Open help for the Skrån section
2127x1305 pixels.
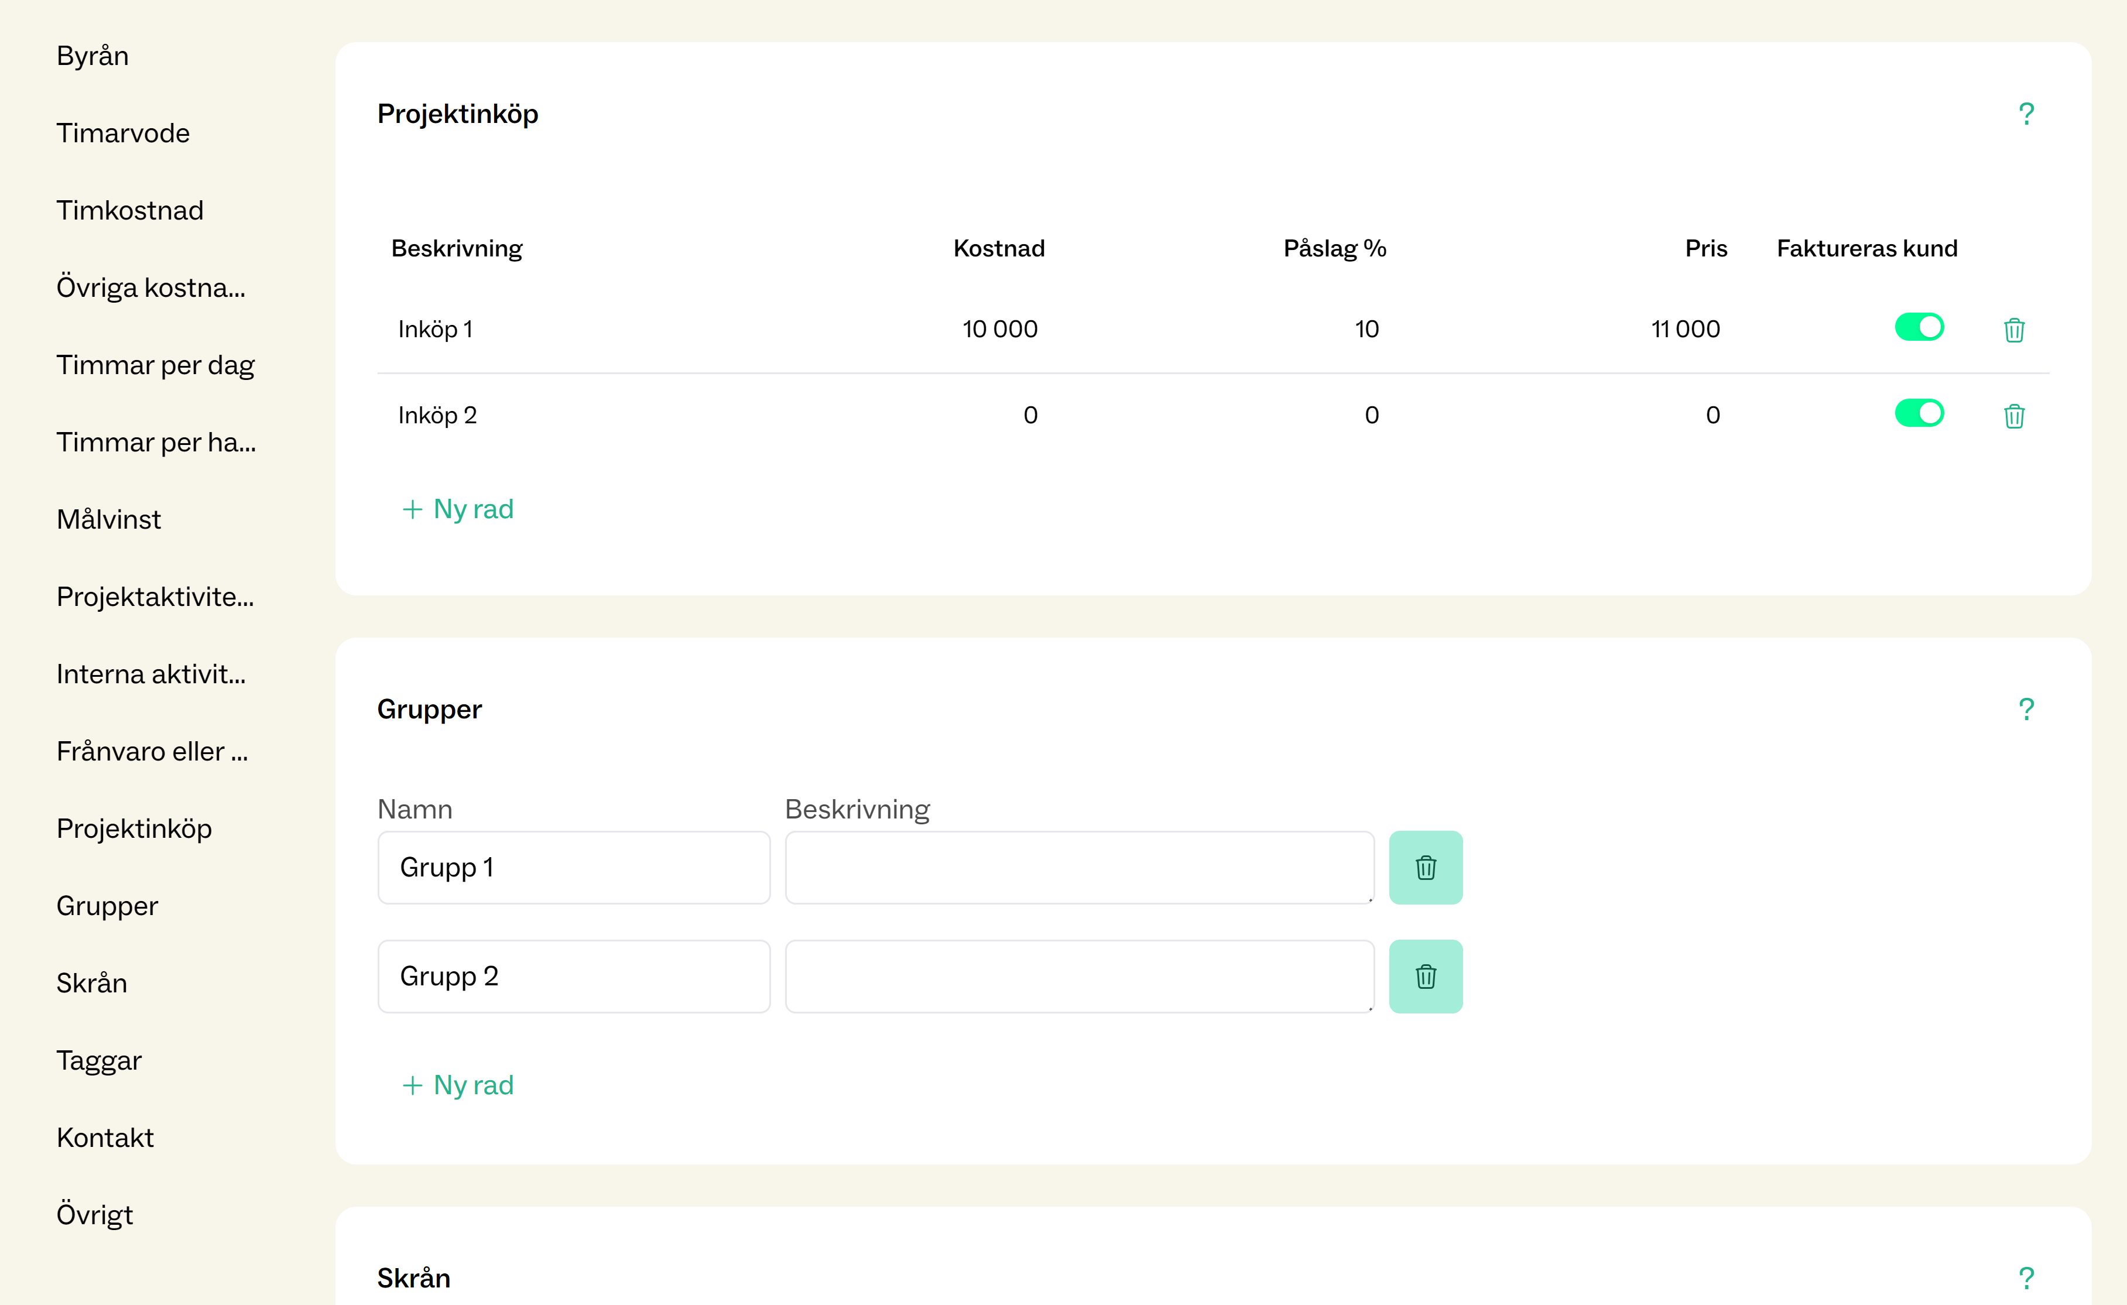pos(2026,1277)
